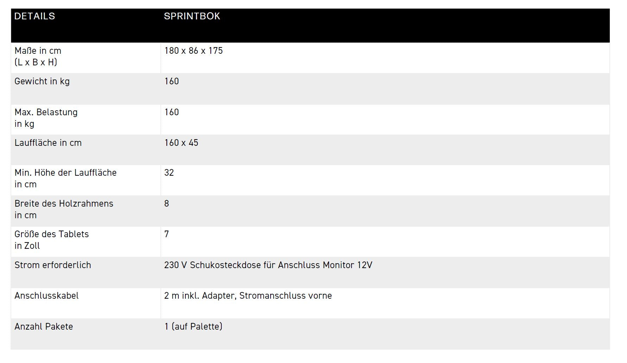
Task: Click the '1 (auf Palette)' value
Action: click(193, 327)
